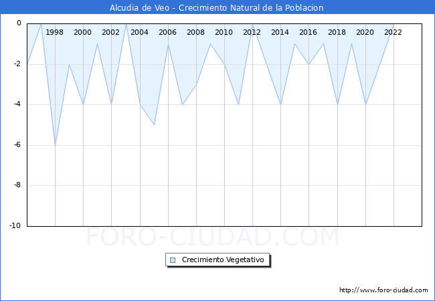Click the 2008 x-axis year label

point(195,32)
